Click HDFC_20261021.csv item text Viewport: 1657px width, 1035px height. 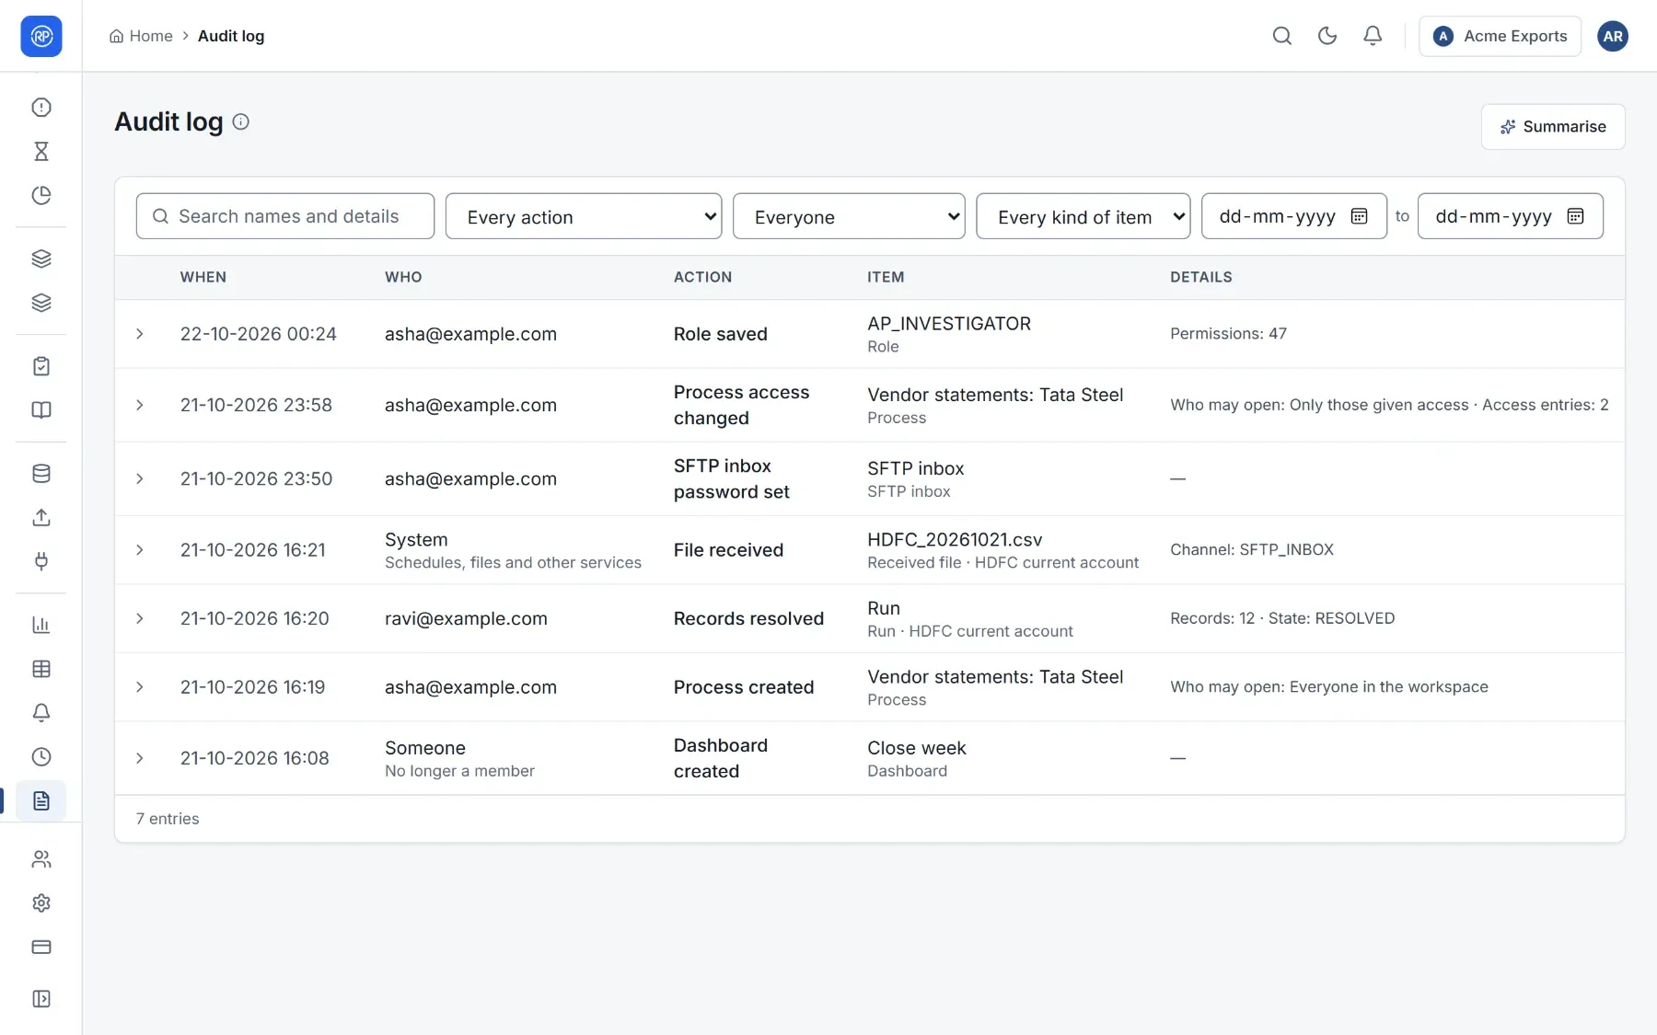[955, 540]
